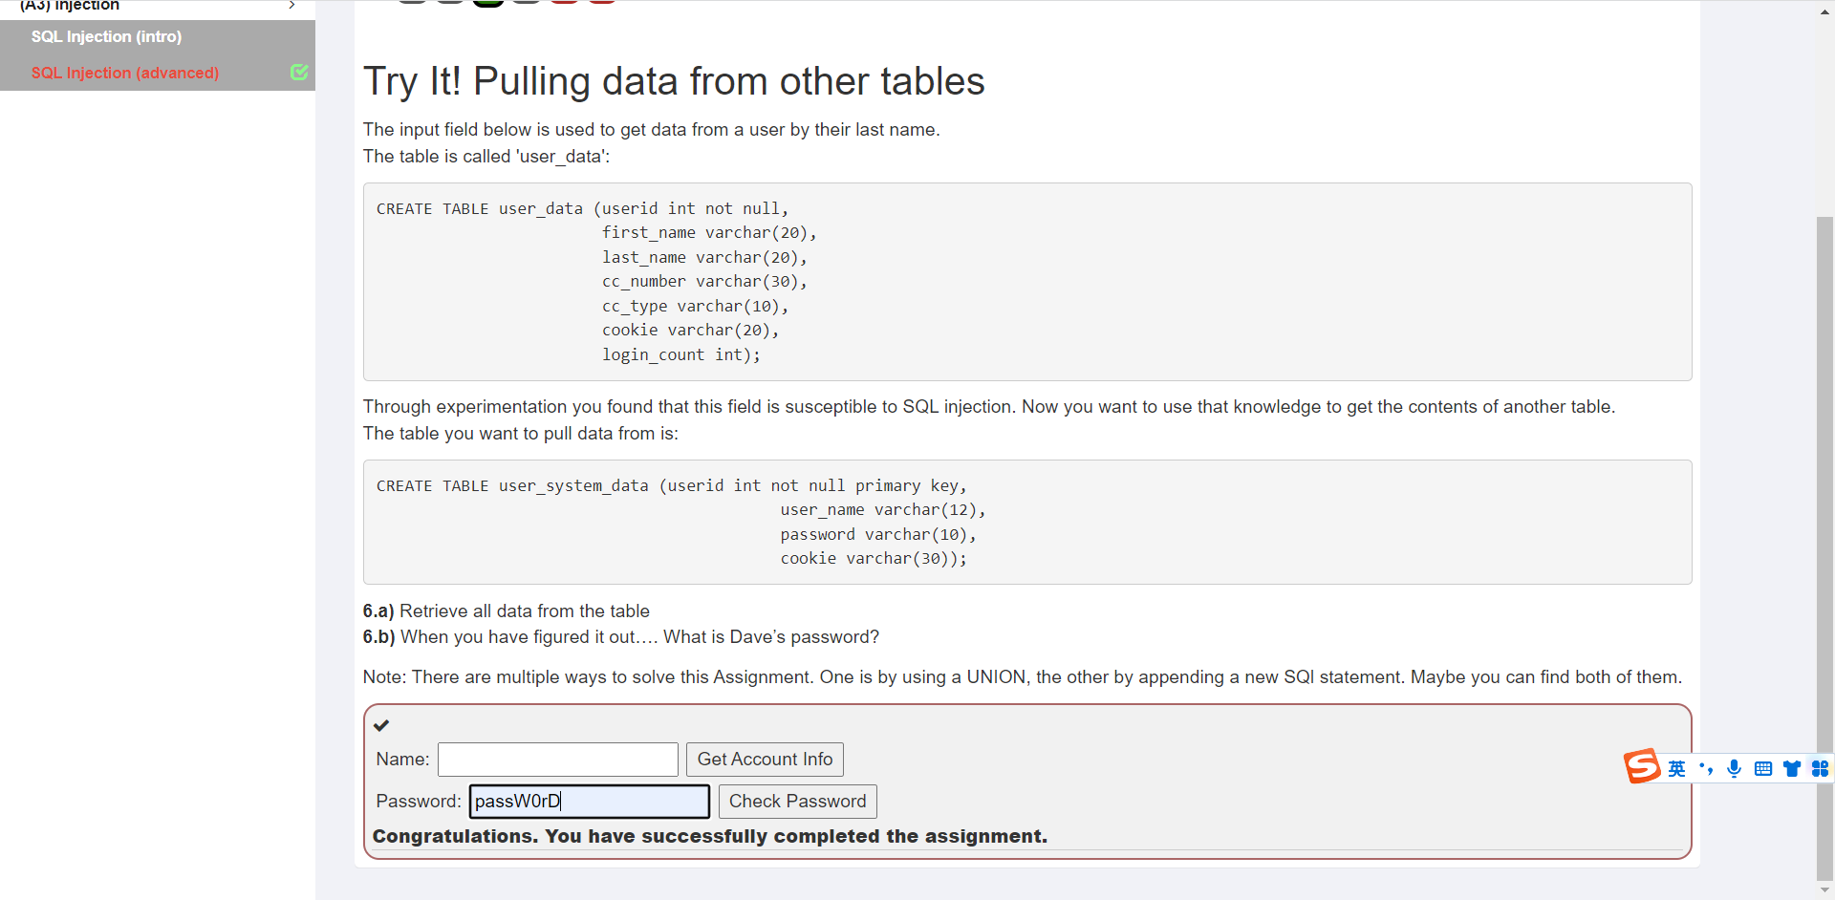Click the black checkmark above the Name field

point(381,725)
